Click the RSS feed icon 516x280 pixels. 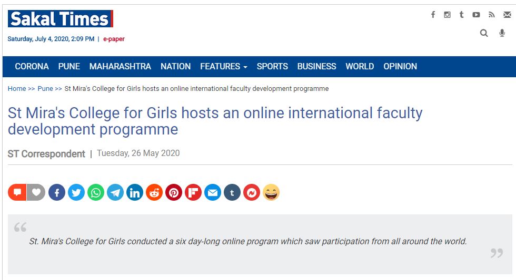click(491, 15)
